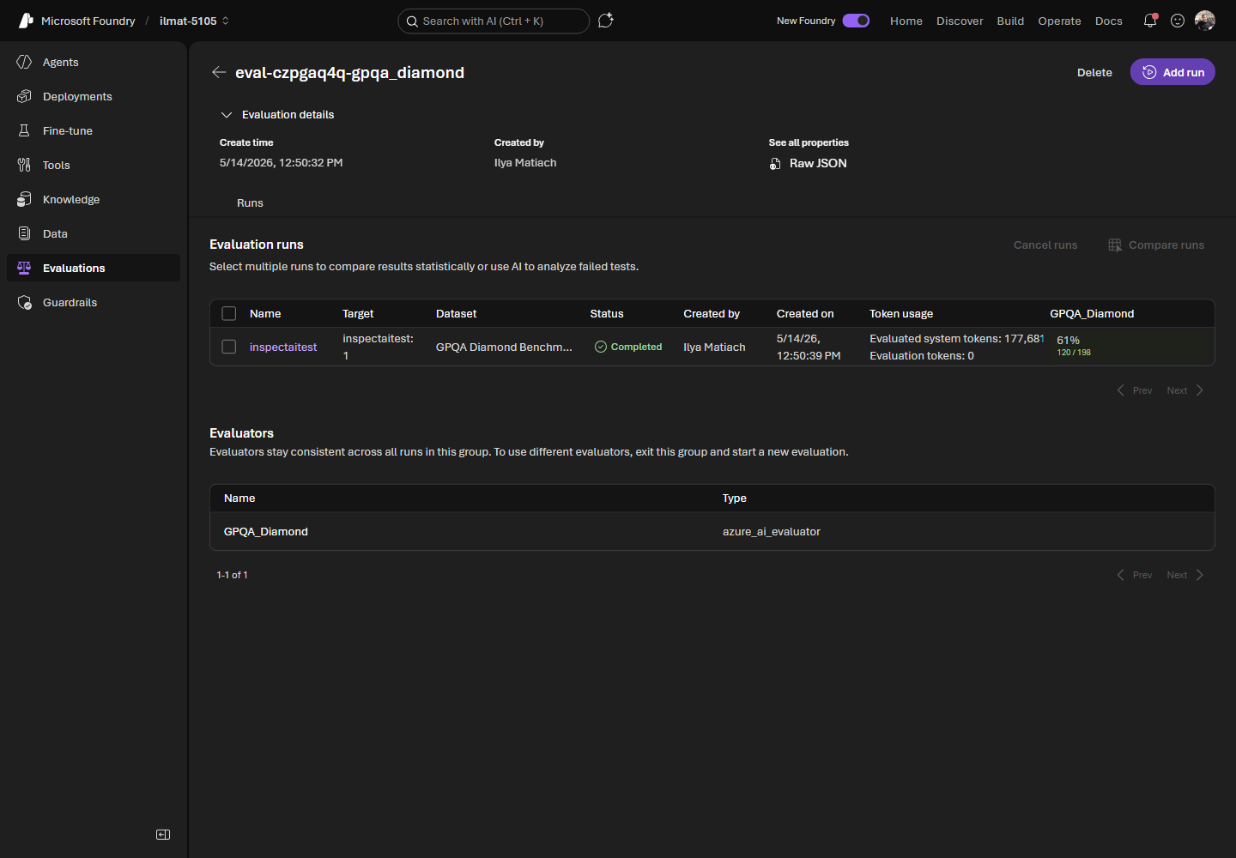The height and width of the screenshot is (858, 1236).
Task: Open the Home top menu
Action: pos(906,21)
